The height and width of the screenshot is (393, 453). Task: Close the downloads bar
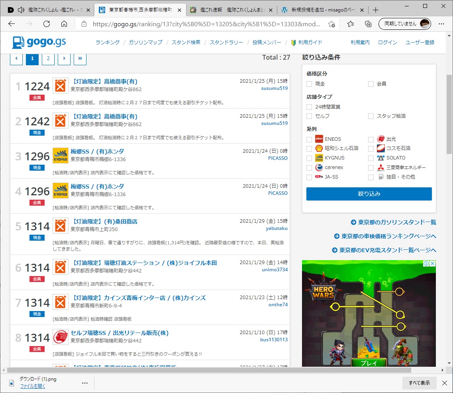[x=445, y=383]
